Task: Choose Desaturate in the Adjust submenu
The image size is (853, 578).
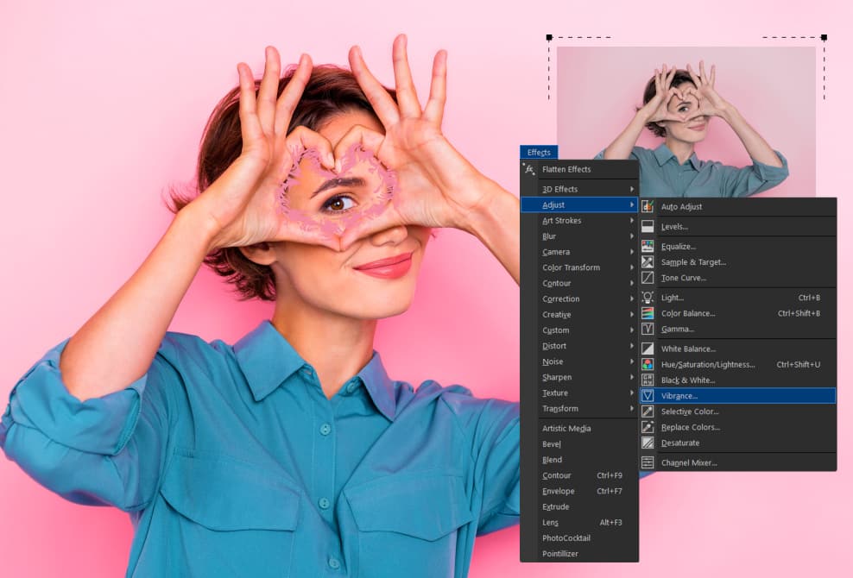Action: click(x=680, y=443)
